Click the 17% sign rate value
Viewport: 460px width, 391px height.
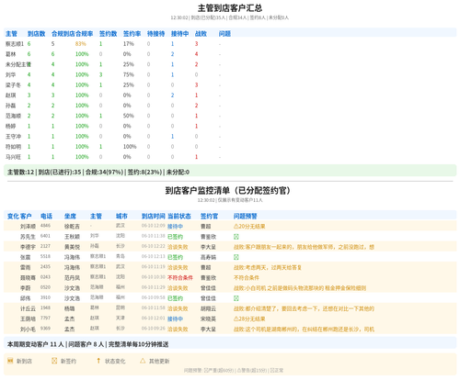129,44
